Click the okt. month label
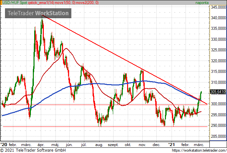The image size is (227, 153). (x=128, y=145)
